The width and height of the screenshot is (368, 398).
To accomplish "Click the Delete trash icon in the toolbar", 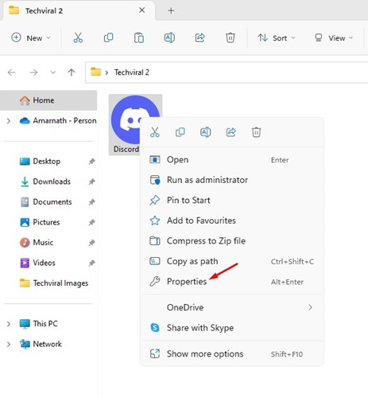I will pyautogui.click(x=230, y=37).
